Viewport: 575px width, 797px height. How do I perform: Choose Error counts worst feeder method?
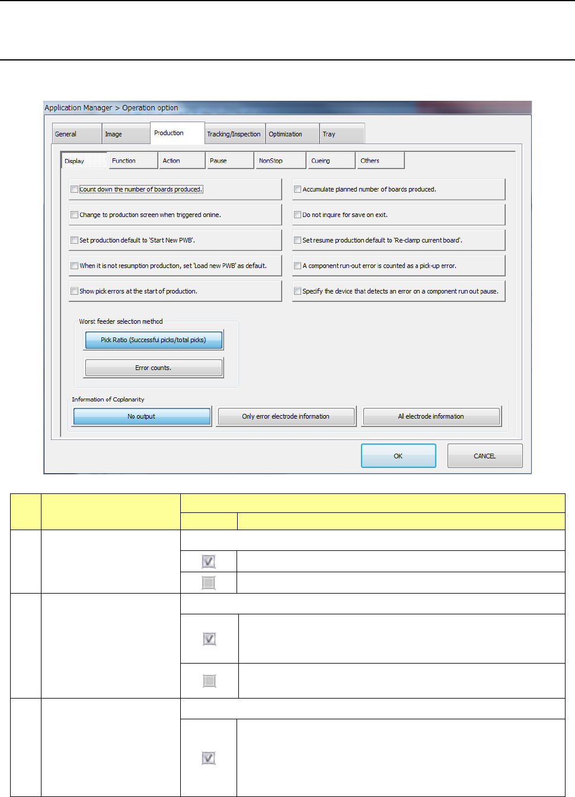tap(154, 368)
